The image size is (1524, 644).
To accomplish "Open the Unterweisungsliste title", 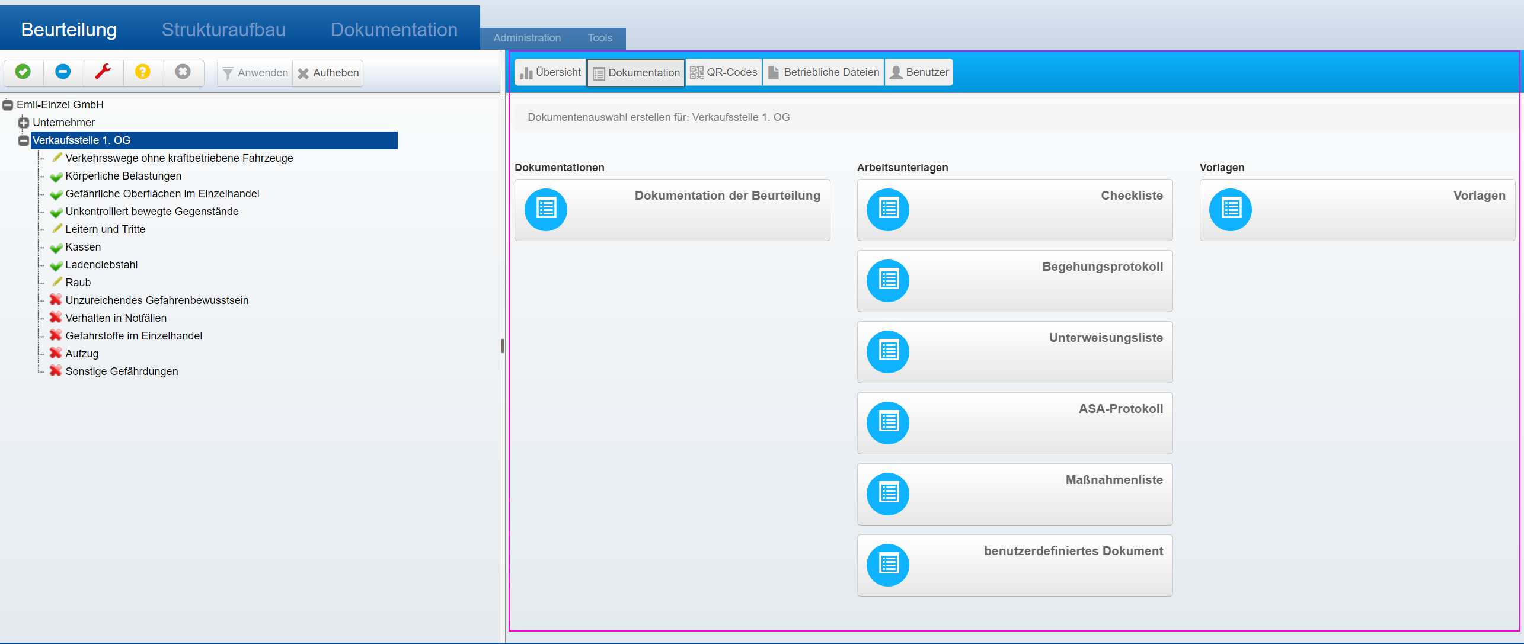I will 1106,338.
